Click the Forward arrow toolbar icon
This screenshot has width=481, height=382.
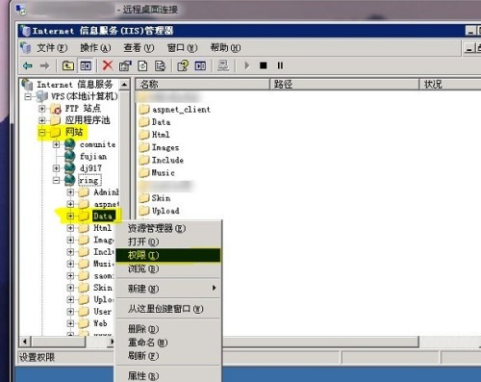click(x=44, y=65)
